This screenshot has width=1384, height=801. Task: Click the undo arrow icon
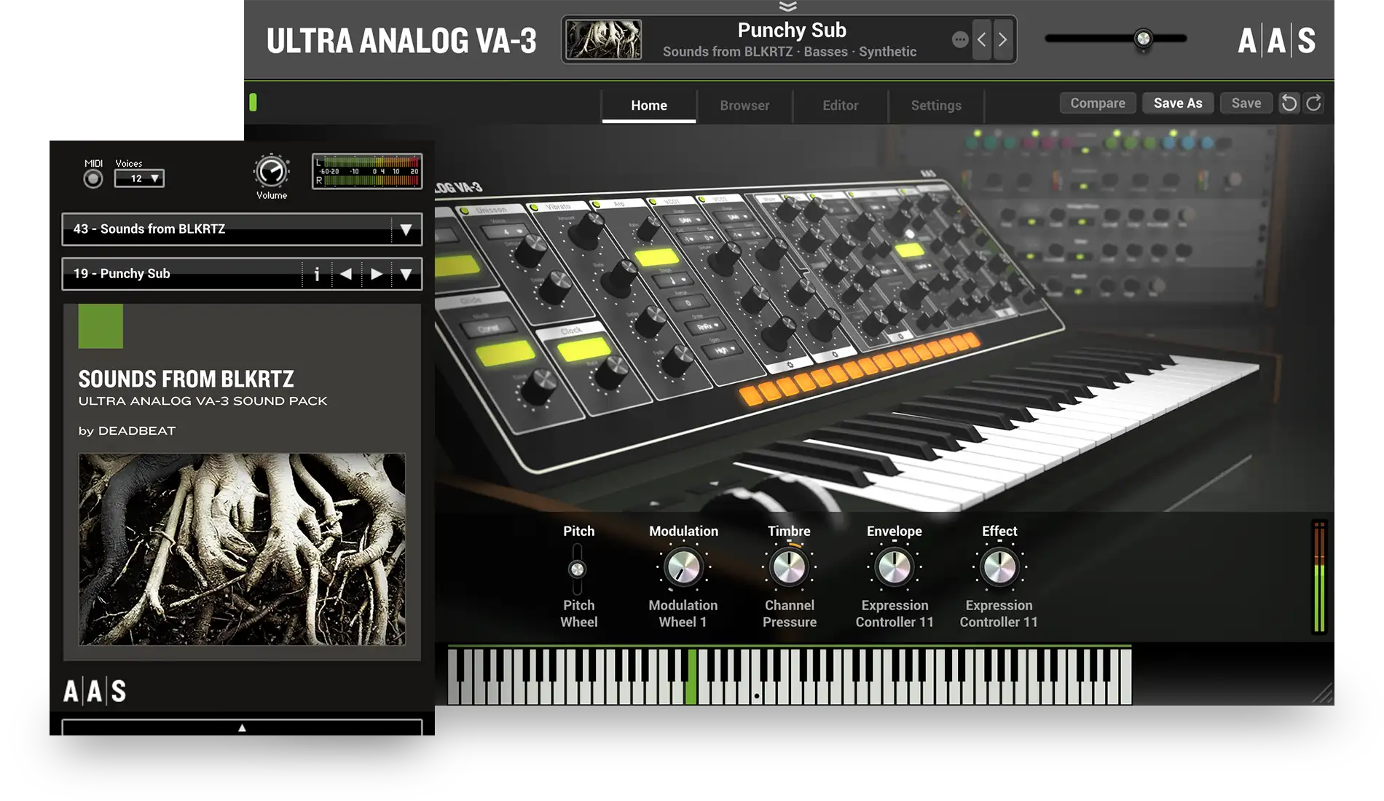click(1289, 103)
